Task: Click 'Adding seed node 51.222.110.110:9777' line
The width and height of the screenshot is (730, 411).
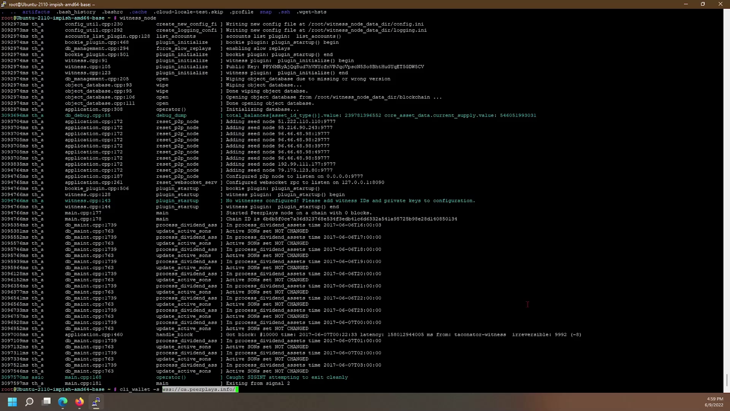Action: coord(281,121)
